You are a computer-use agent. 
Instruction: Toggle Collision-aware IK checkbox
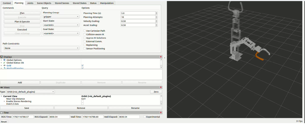pyautogui.click(x=84, y=34)
